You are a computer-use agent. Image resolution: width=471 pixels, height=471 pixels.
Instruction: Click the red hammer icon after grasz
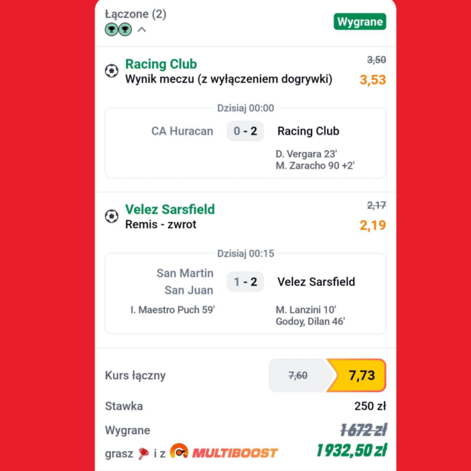[x=144, y=453]
